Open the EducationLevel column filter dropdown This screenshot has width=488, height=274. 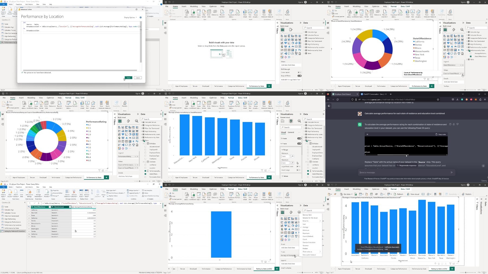[70, 207]
